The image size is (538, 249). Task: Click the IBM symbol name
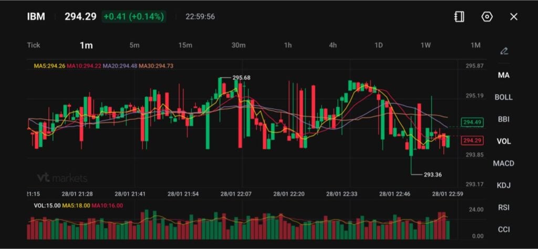[x=36, y=17]
